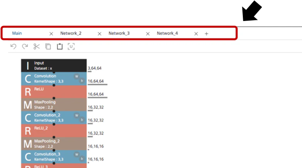Image resolution: width=302 pixels, height=168 pixels.
Task: Click the Input layer's I letter icon
Action: coord(28,66)
